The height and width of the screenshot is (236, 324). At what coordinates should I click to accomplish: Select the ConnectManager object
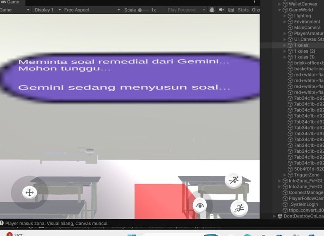306,192
